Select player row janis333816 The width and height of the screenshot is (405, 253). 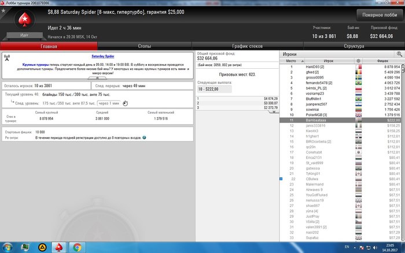tap(340, 125)
